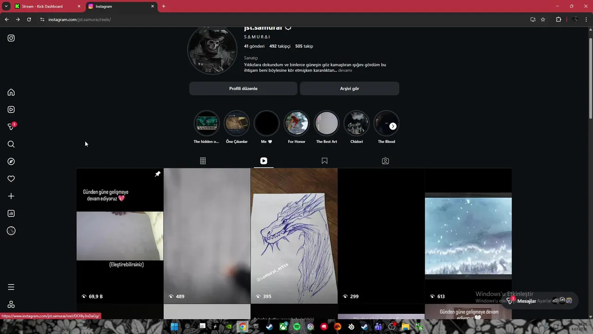The width and height of the screenshot is (593, 334).
Task: Open site information icon in address bar
Action: 42,19
